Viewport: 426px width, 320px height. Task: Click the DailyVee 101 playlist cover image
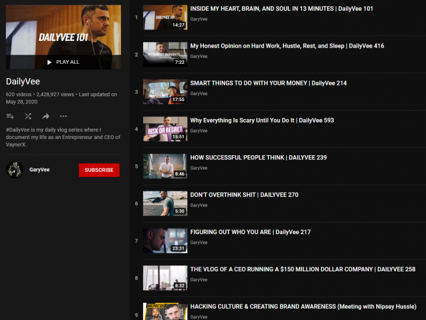(63, 37)
